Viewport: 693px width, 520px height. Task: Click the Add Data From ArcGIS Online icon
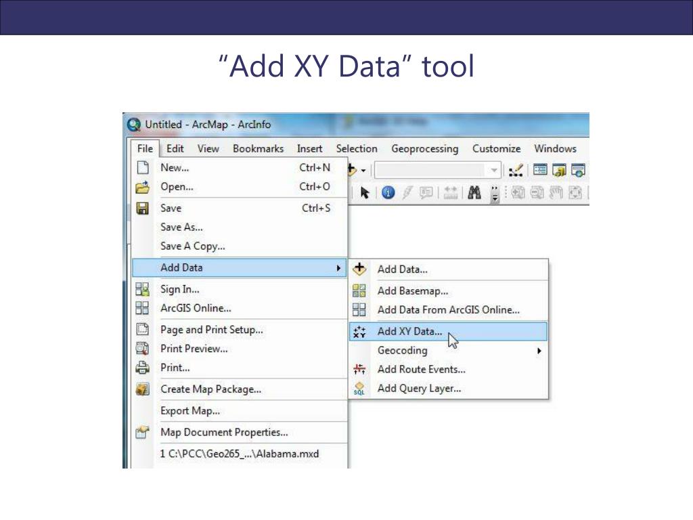click(x=359, y=309)
